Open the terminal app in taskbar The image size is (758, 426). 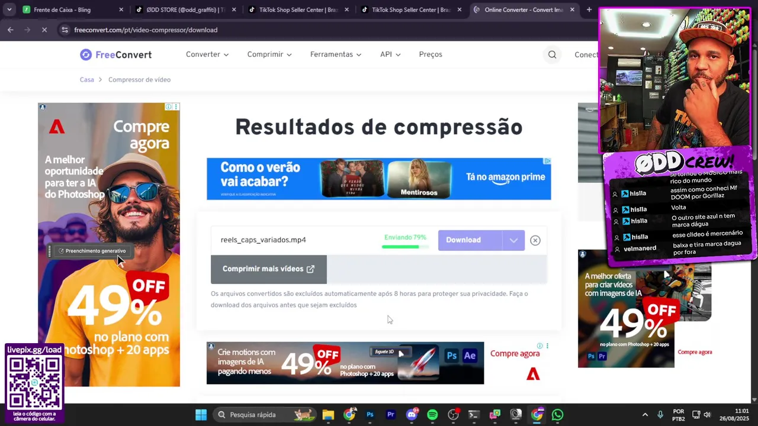[474, 415]
